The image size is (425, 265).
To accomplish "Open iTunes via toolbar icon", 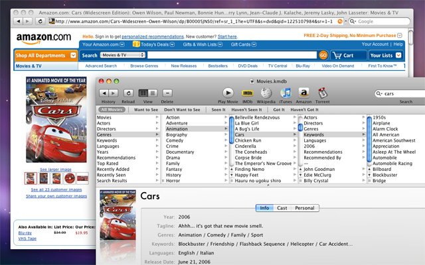I will click(x=285, y=93).
